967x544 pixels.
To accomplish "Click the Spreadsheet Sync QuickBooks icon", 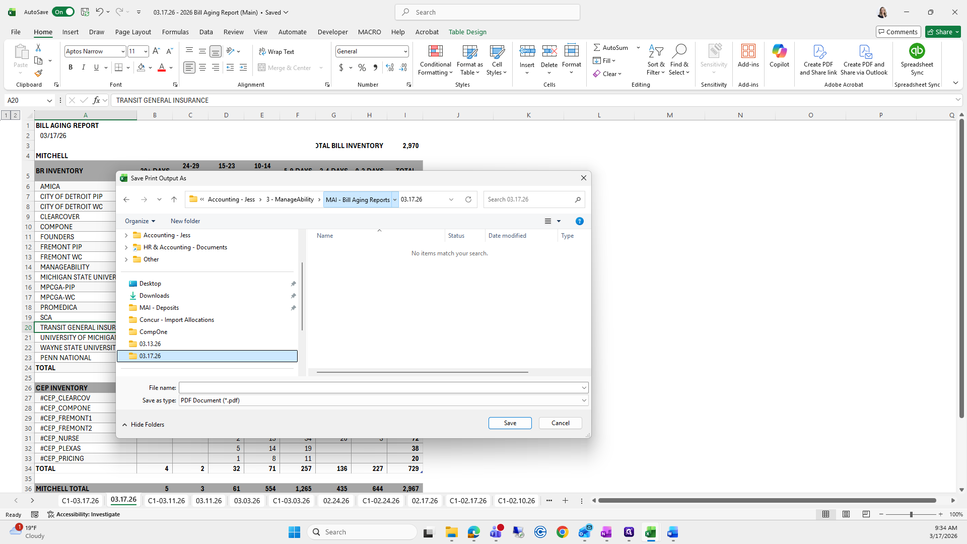I will (x=917, y=51).
